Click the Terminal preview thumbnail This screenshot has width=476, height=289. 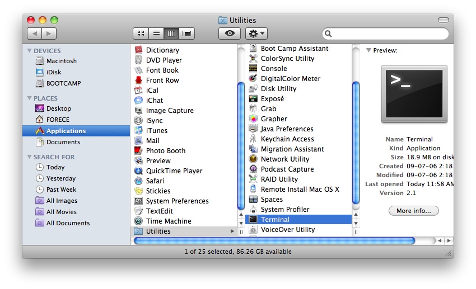[414, 94]
